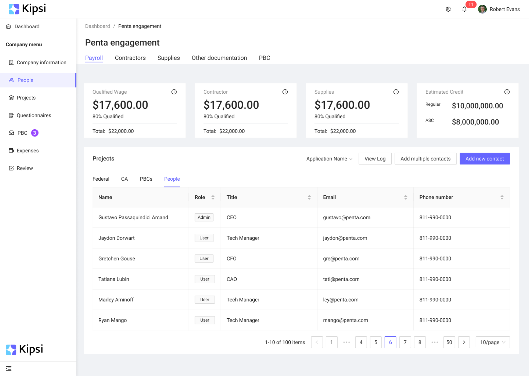Open the notifications bell

pos(464,9)
